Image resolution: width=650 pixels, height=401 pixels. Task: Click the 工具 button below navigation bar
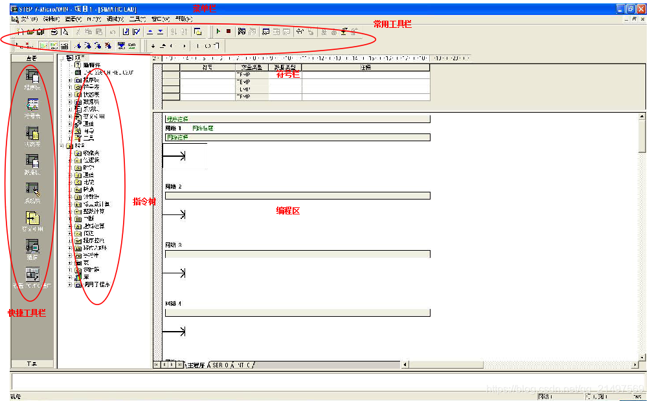pyautogui.click(x=32, y=363)
